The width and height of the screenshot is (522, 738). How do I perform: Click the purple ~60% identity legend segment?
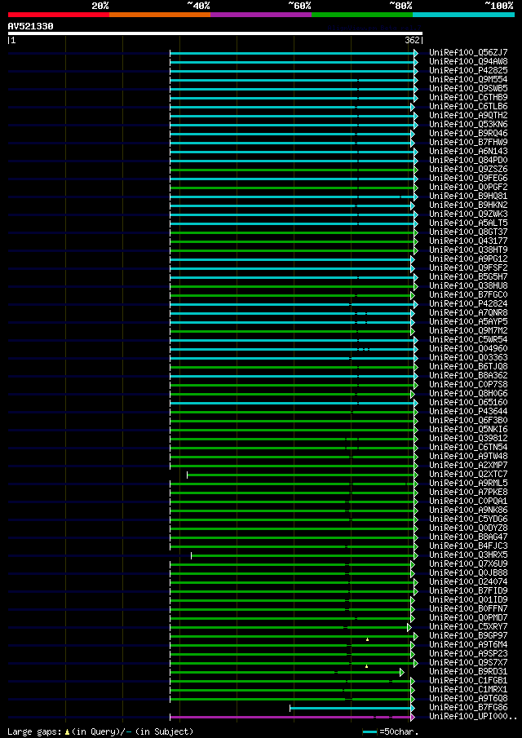[261, 15]
